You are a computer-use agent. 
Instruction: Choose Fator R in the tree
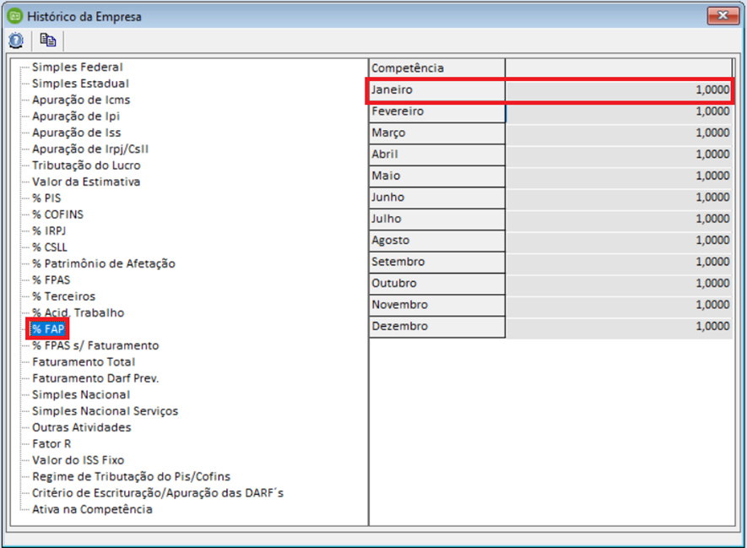point(51,443)
